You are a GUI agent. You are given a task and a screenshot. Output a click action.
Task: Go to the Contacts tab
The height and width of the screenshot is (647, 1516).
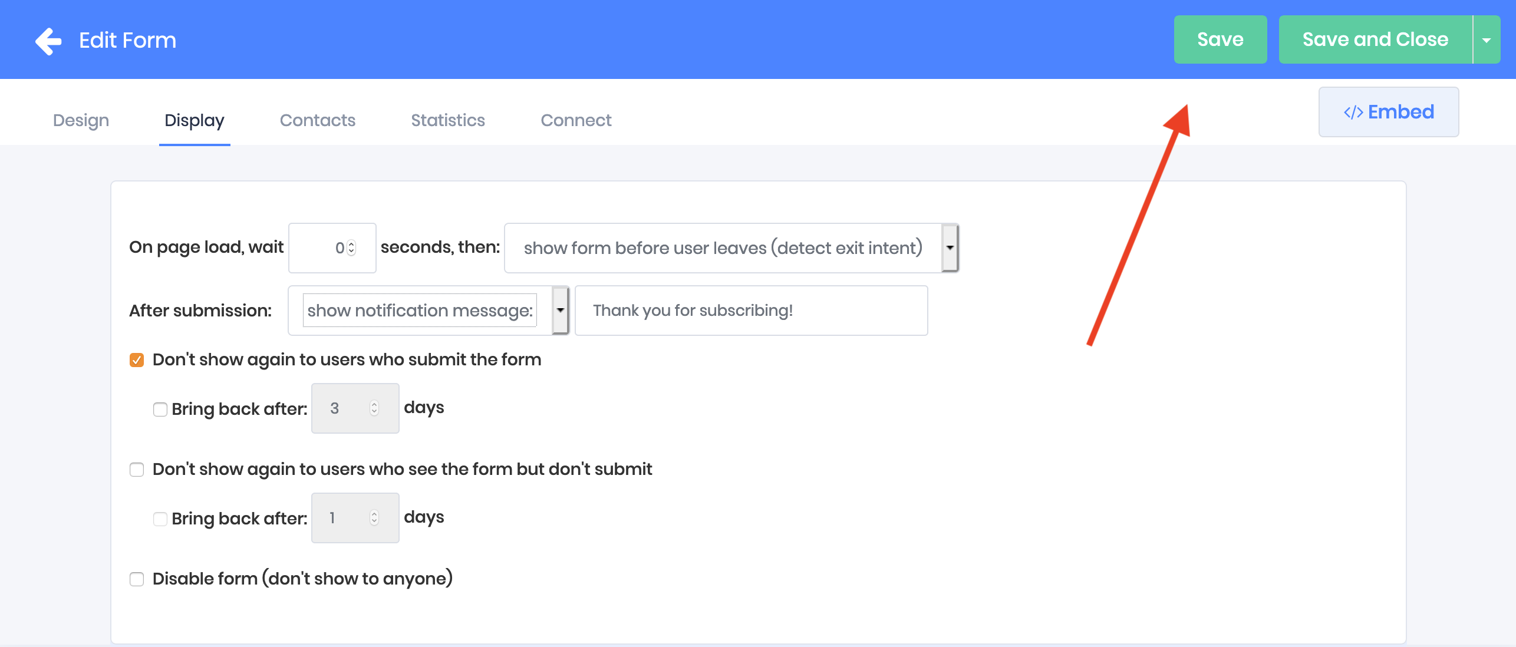click(318, 120)
